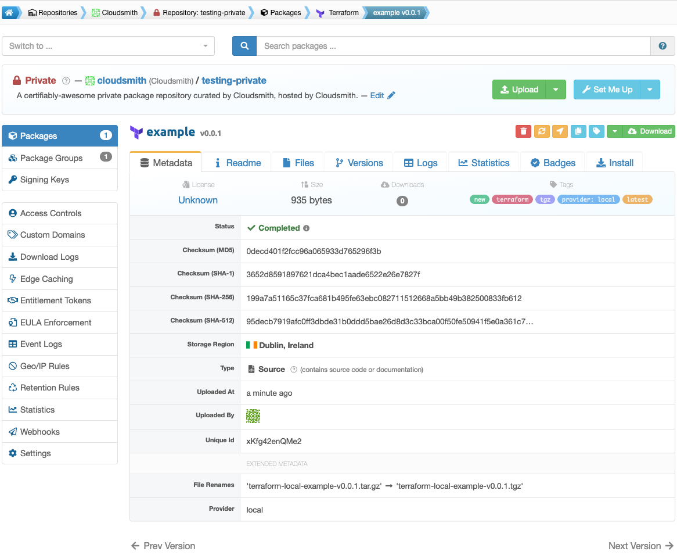Screen dimensions: 677x555
Task: Expand the Download options dropdown arrow
Action: 614,131
